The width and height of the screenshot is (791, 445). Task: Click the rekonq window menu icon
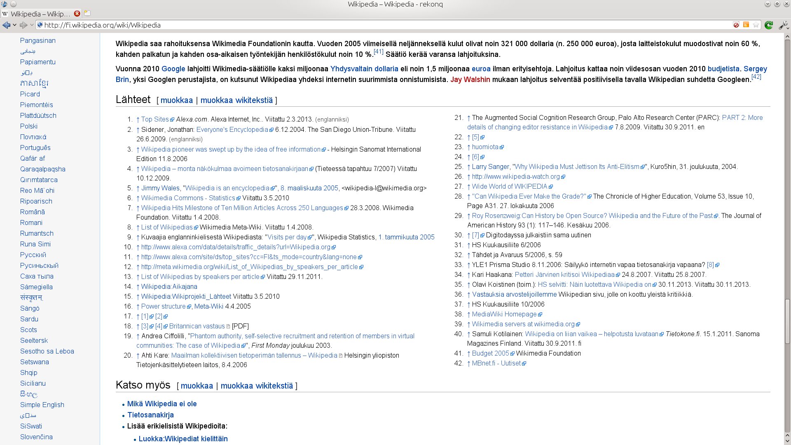(4, 4)
